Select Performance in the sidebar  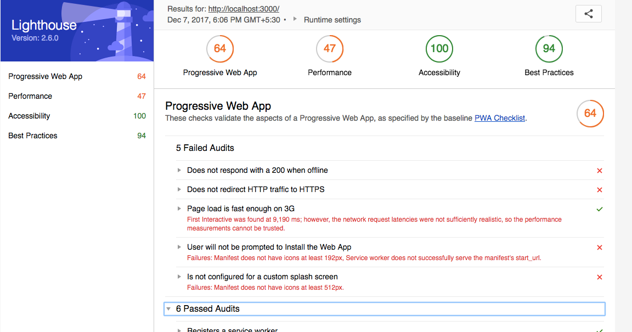tap(77, 96)
